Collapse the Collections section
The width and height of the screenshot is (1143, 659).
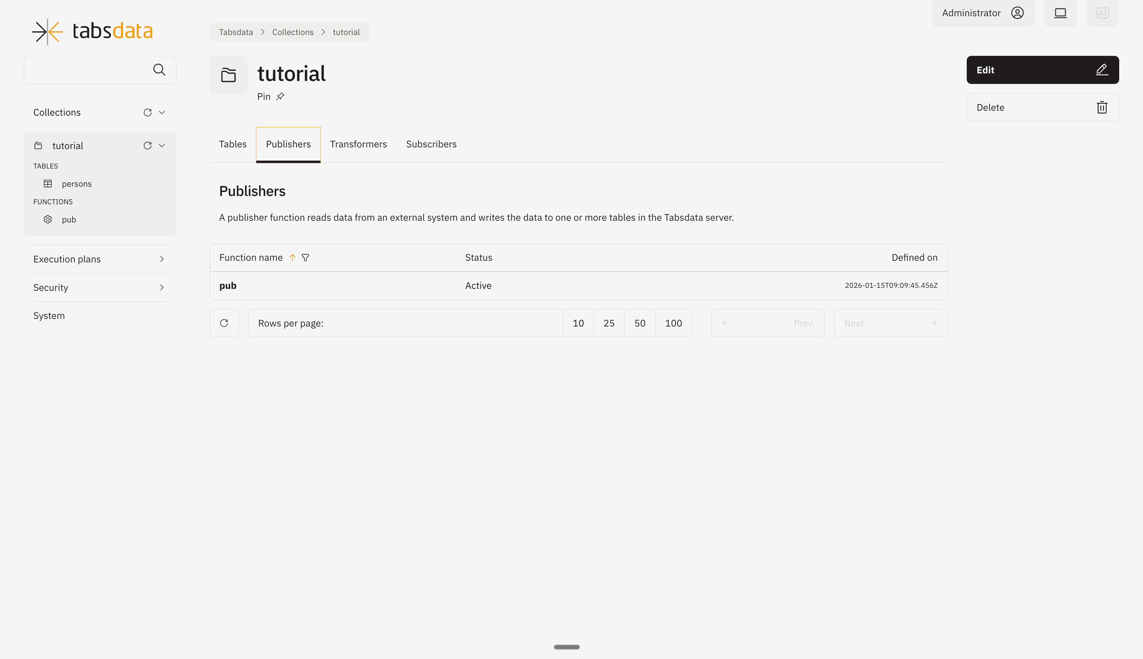162,112
